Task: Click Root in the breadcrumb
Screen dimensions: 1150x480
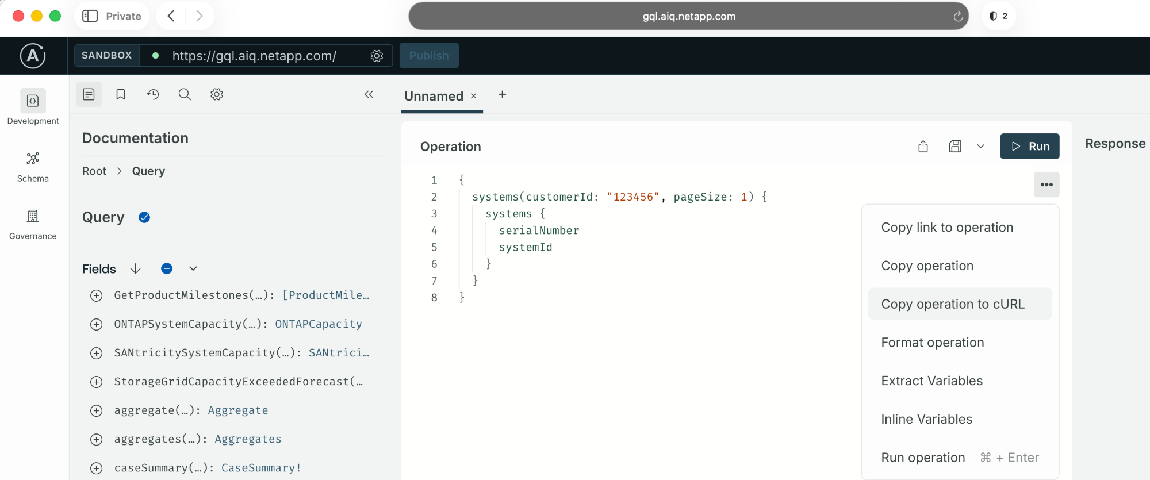Action: (94, 171)
